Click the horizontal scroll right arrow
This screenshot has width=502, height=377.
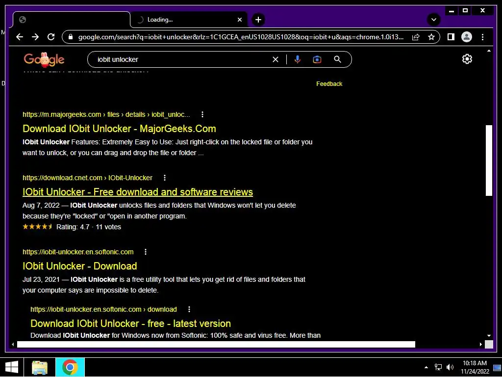click(480, 344)
